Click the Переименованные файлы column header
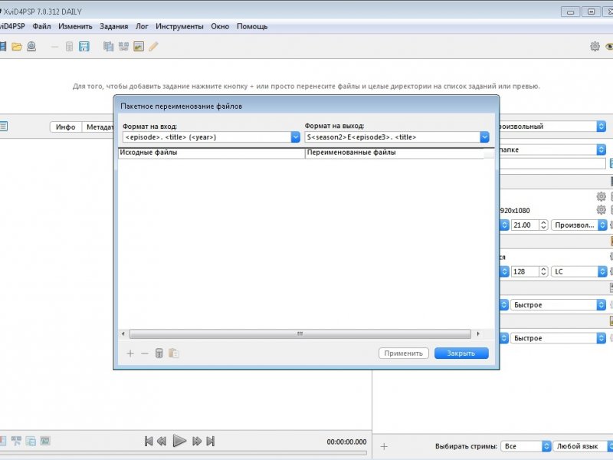Screen dimensions: 613x460 tap(395, 153)
